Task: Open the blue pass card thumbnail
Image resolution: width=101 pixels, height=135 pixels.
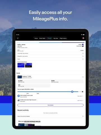Action: pyautogui.click(x=21, y=65)
